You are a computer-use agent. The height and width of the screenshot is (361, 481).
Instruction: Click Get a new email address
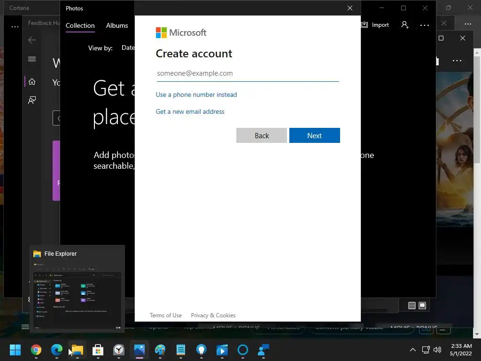(190, 111)
